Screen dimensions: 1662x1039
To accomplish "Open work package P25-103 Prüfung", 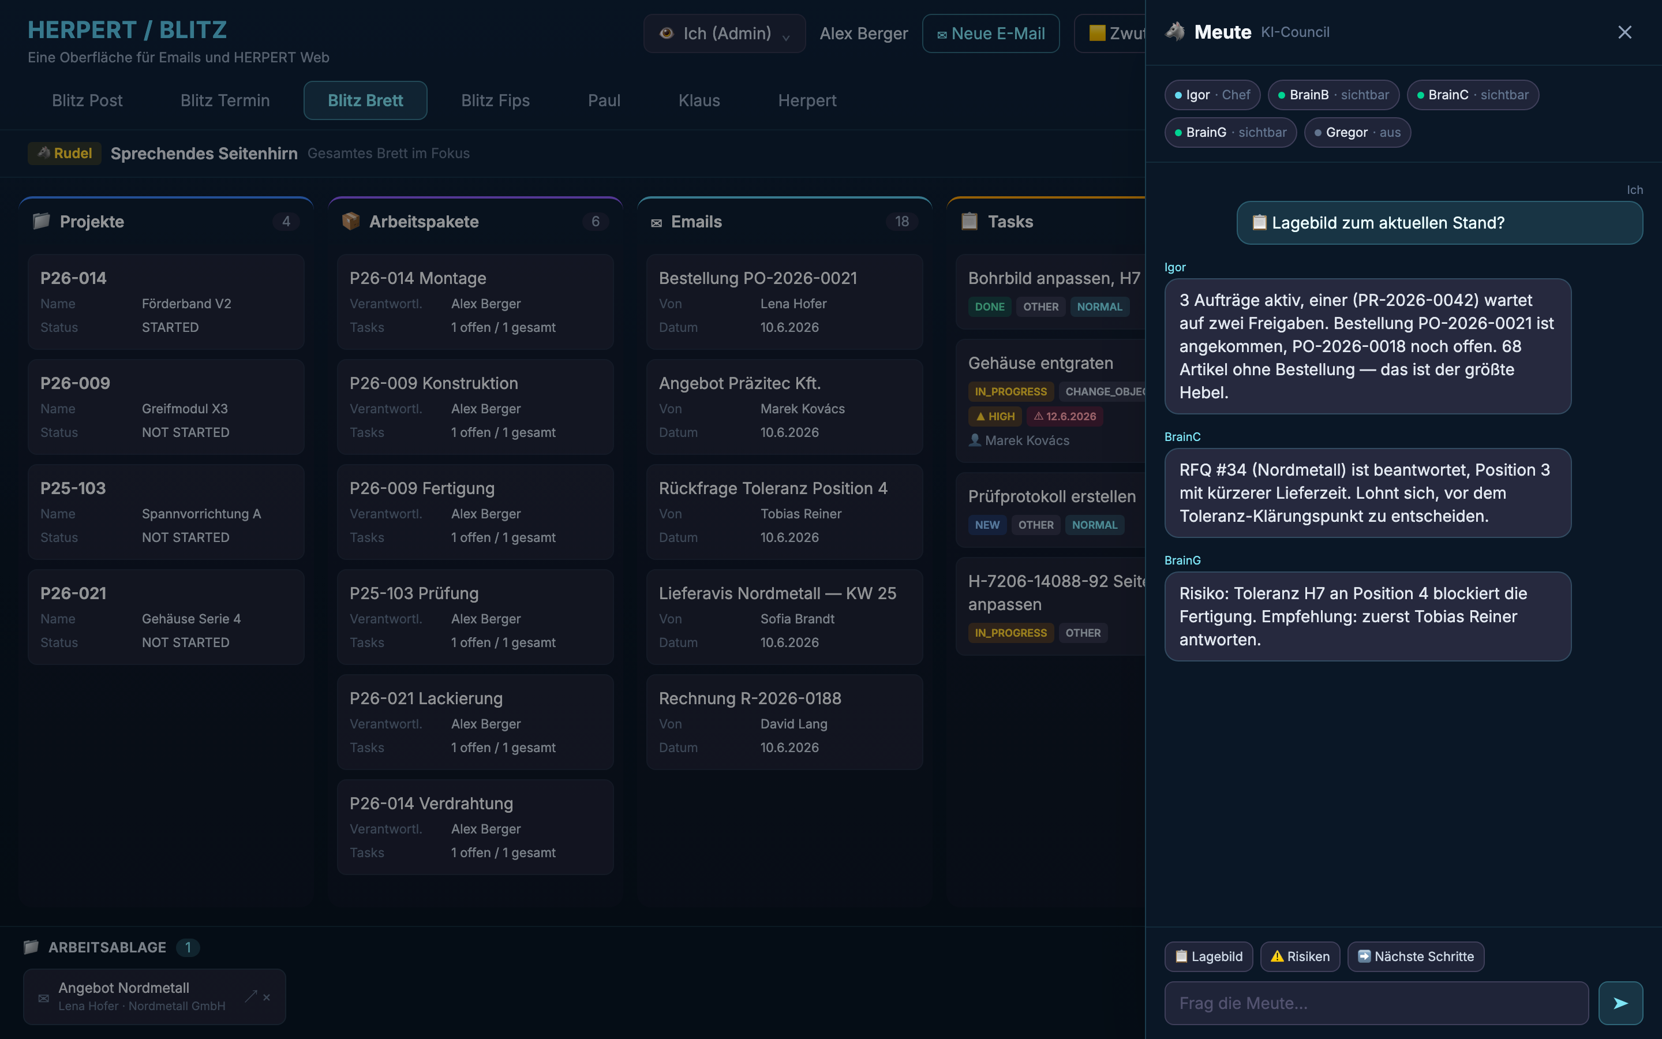I will click(x=476, y=617).
